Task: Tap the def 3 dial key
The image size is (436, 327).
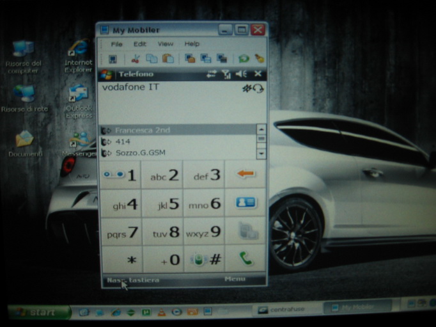Action: point(203,175)
